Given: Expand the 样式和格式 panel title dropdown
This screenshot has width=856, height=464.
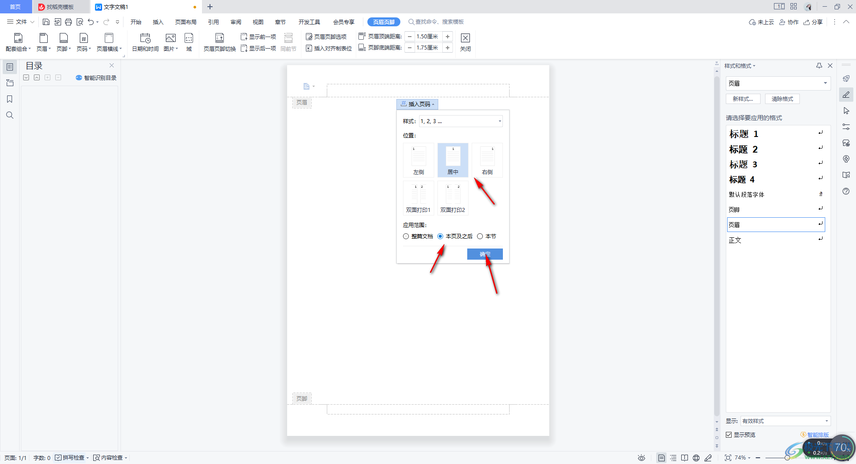Looking at the screenshot, I should (x=740, y=66).
